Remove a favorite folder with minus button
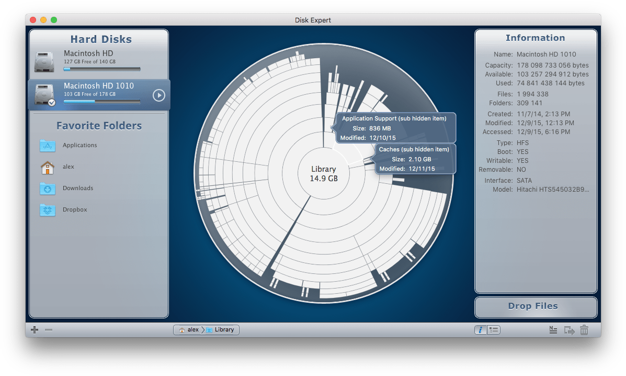The width and height of the screenshot is (626, 376). click(49, 329)
